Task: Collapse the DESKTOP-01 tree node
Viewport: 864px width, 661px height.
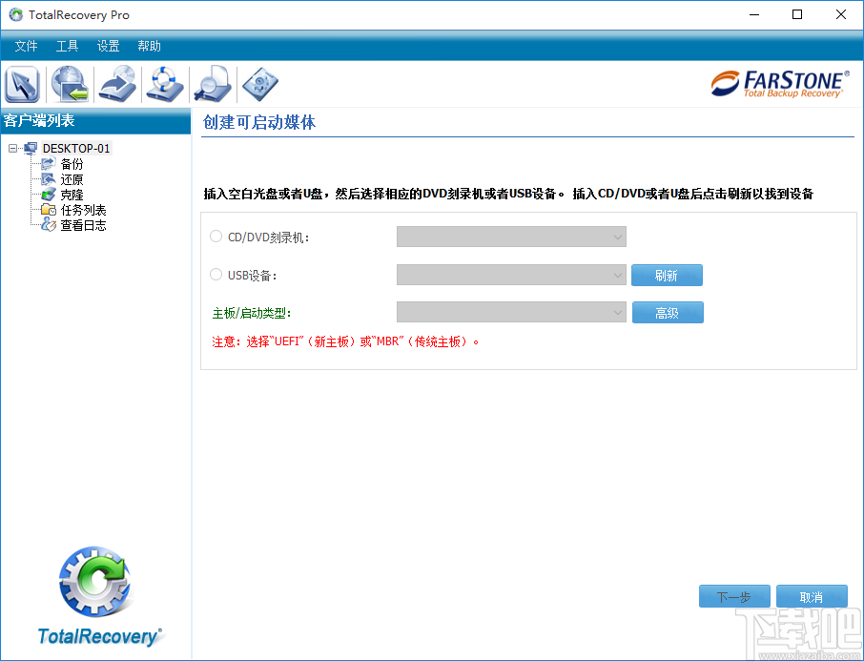Action: (12, 148)
